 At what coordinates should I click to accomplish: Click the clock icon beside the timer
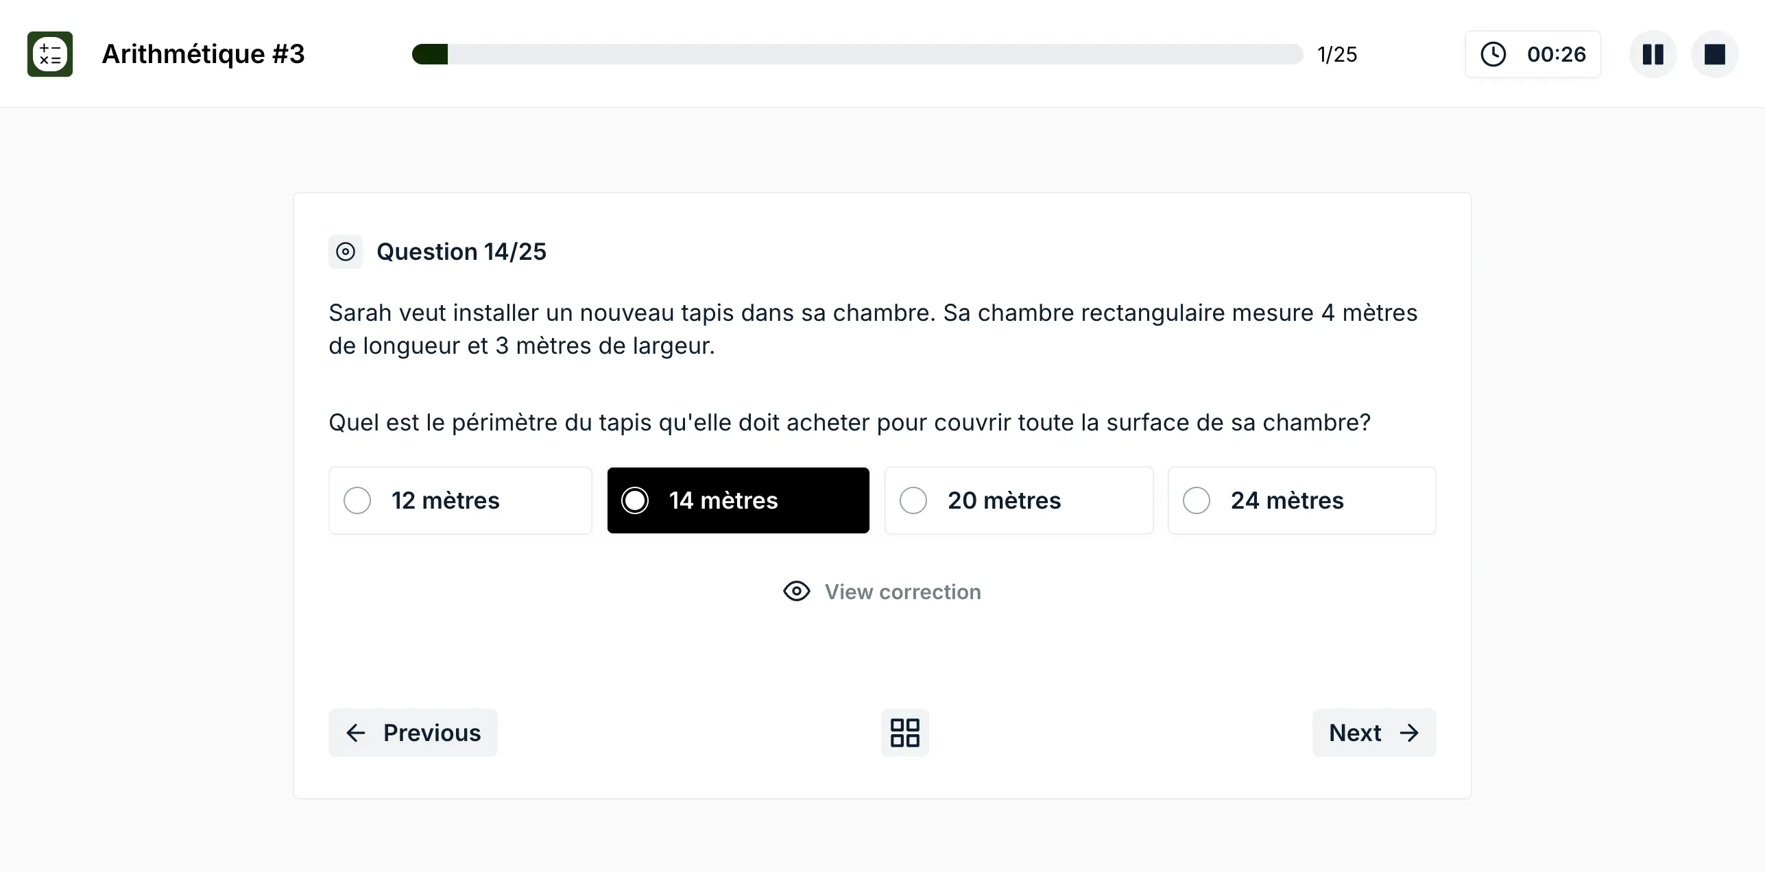(1493, 54)
